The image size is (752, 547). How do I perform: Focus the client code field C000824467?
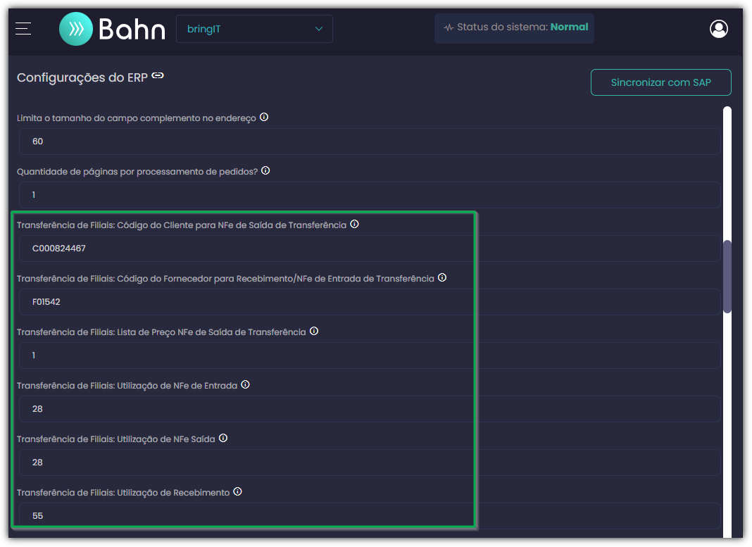369,249
